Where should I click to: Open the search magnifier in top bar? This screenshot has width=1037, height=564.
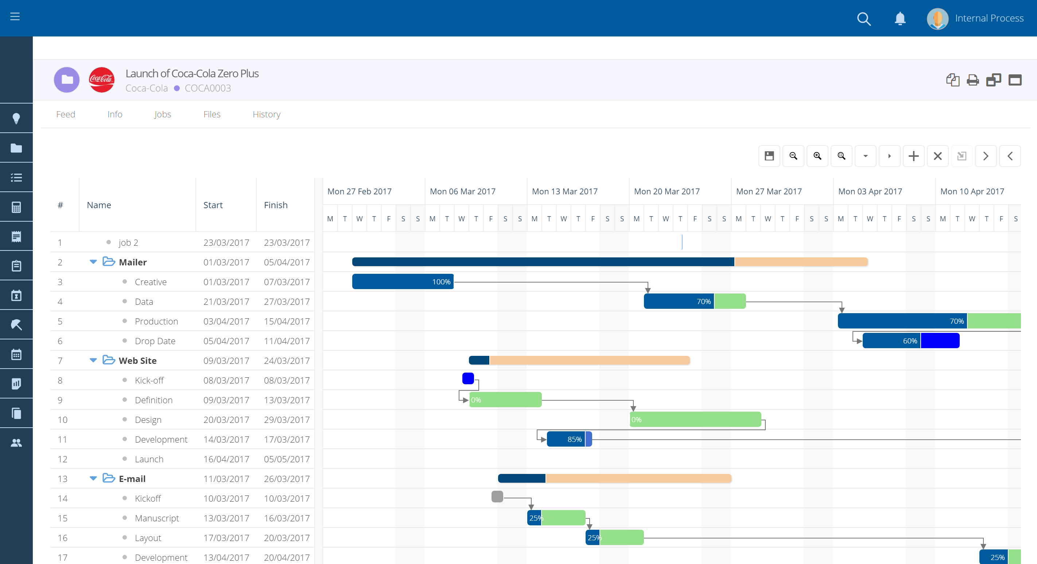click(863, 19)
